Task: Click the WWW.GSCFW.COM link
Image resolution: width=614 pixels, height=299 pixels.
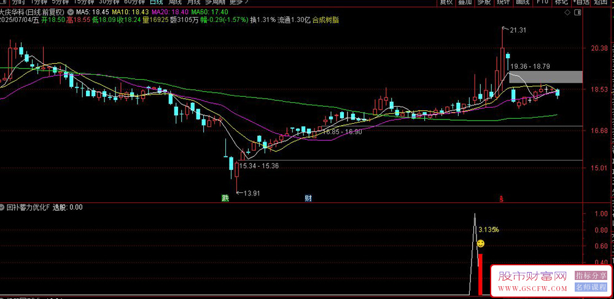Action: click(532, 289)
